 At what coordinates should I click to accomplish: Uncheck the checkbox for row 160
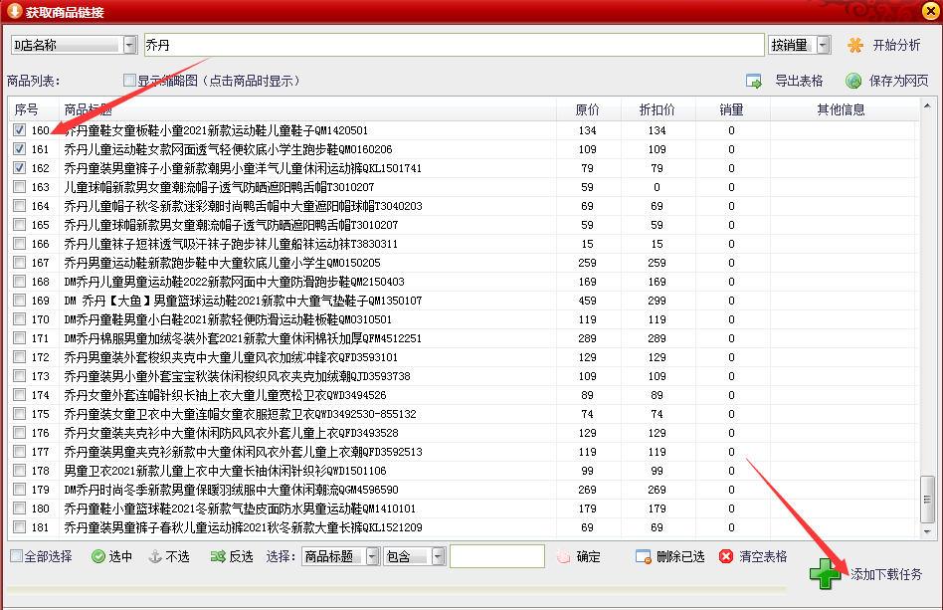coord(19,130)
